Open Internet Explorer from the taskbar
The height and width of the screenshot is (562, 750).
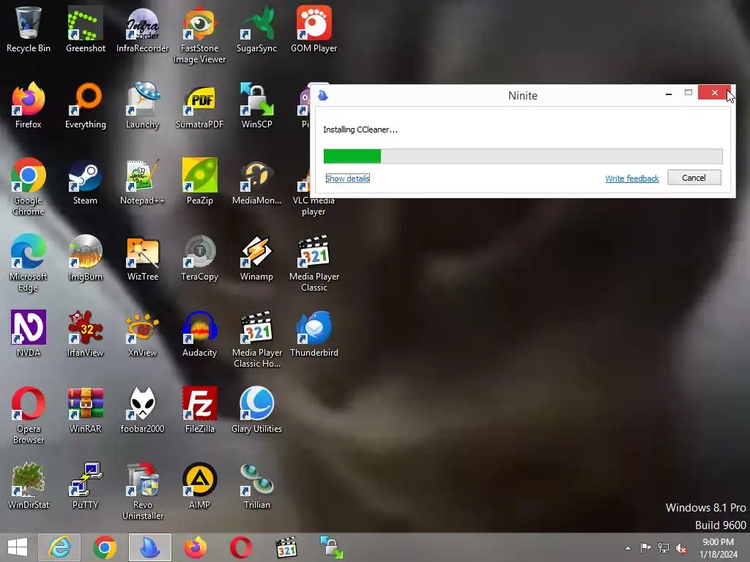click(x=59, y=547)
